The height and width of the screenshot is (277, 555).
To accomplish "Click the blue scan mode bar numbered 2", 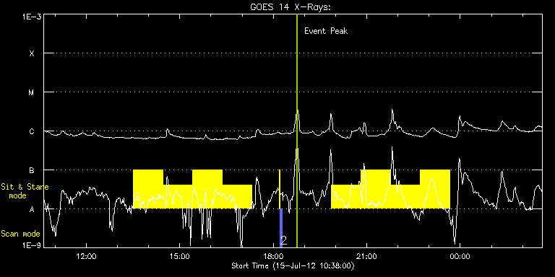I will coord(281,228).
